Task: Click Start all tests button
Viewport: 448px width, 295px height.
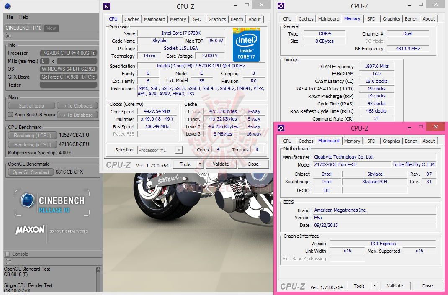Action: (x=31, y=106)
